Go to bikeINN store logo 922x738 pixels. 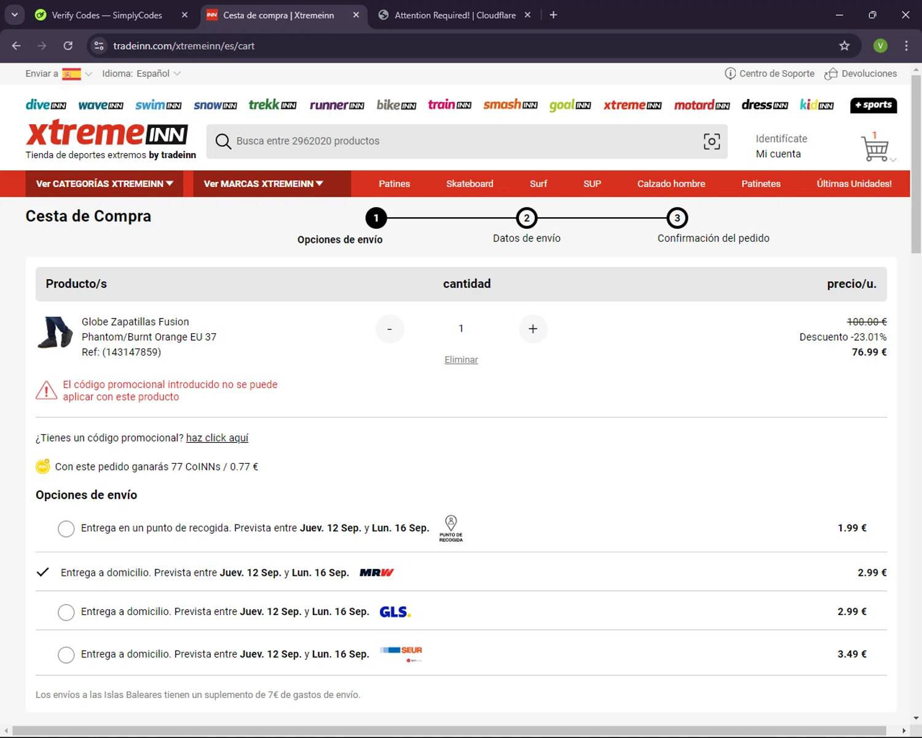tap(396, 105)
